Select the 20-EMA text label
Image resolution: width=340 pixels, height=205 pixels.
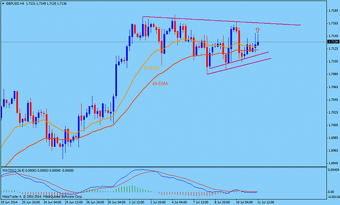coord(152,69)
